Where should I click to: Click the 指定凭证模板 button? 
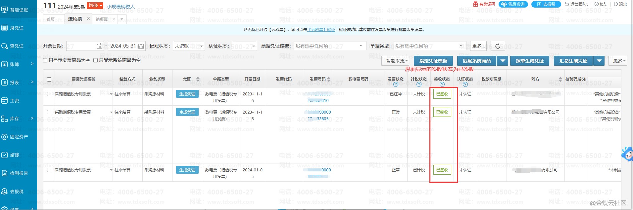(433, 61)
